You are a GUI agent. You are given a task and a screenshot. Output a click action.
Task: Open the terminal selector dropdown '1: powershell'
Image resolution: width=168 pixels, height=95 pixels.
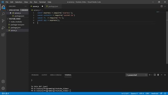(136, 75)
